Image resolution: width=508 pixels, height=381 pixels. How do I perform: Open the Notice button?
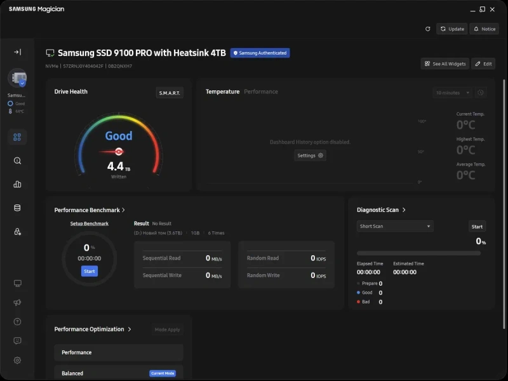(x=485, y=29)
